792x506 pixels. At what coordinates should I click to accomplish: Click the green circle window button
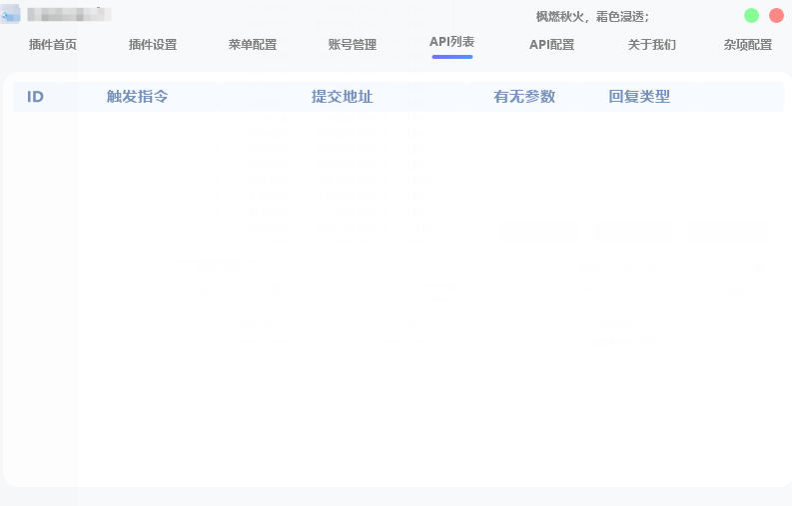(x=752, y=16)
